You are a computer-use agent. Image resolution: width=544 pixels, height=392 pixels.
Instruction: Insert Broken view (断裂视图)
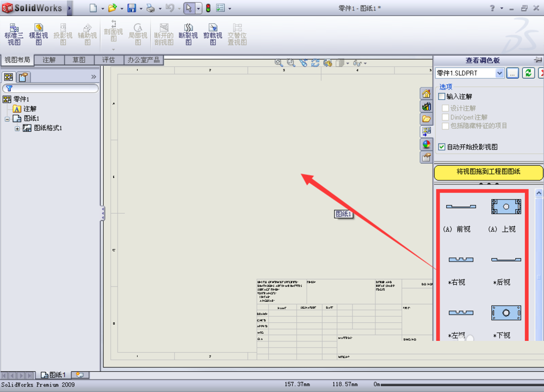[x=188, y=34]
